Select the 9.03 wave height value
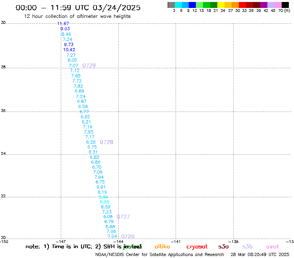Screen dimensions: 294x258 [x=65, y=29]
